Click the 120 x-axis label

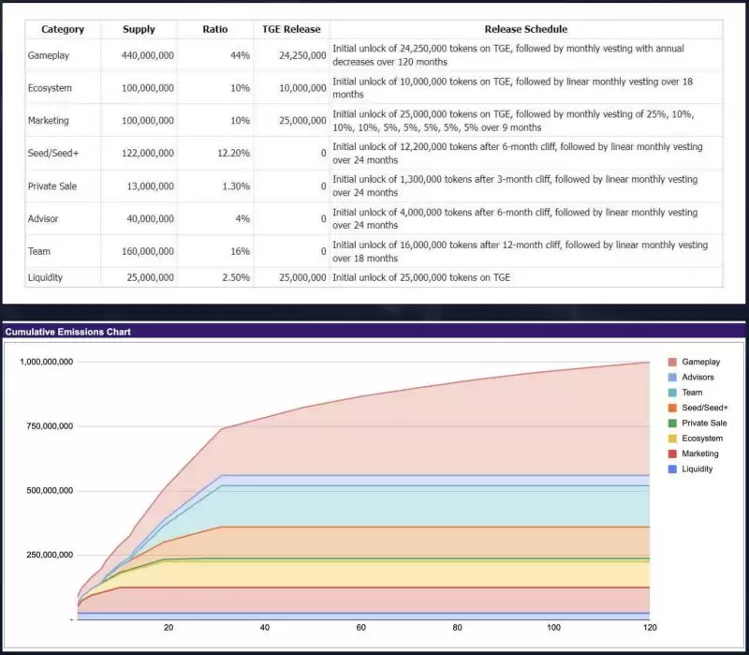(650, 627)
